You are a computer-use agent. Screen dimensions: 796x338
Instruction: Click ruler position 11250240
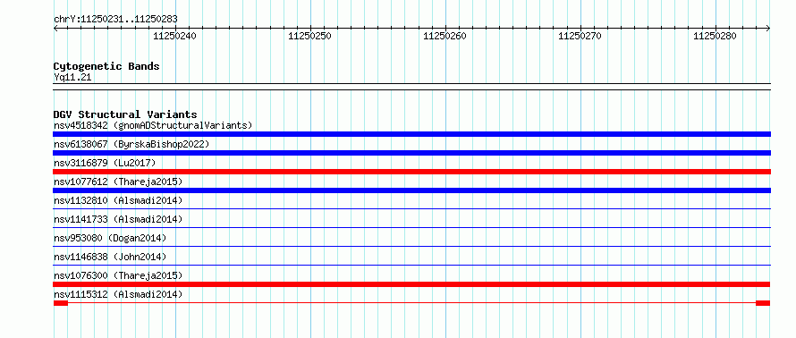coord(174,36)
